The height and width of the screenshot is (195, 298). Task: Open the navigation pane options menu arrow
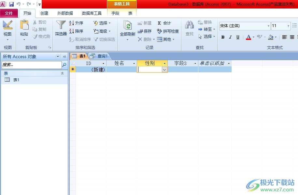click(58, 57)
